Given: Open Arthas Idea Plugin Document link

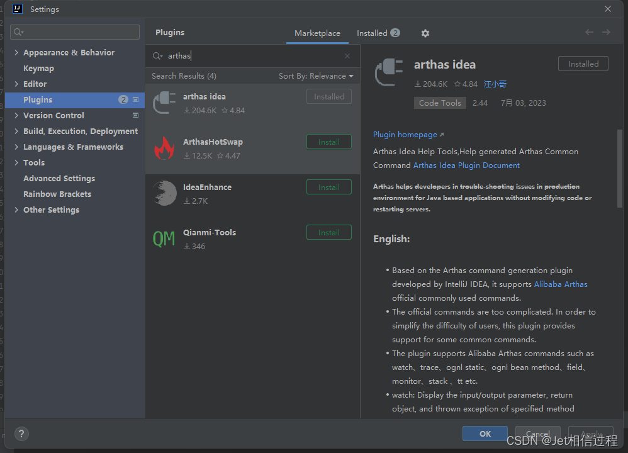Looking at the screenshot, I should tap(466, 165).
